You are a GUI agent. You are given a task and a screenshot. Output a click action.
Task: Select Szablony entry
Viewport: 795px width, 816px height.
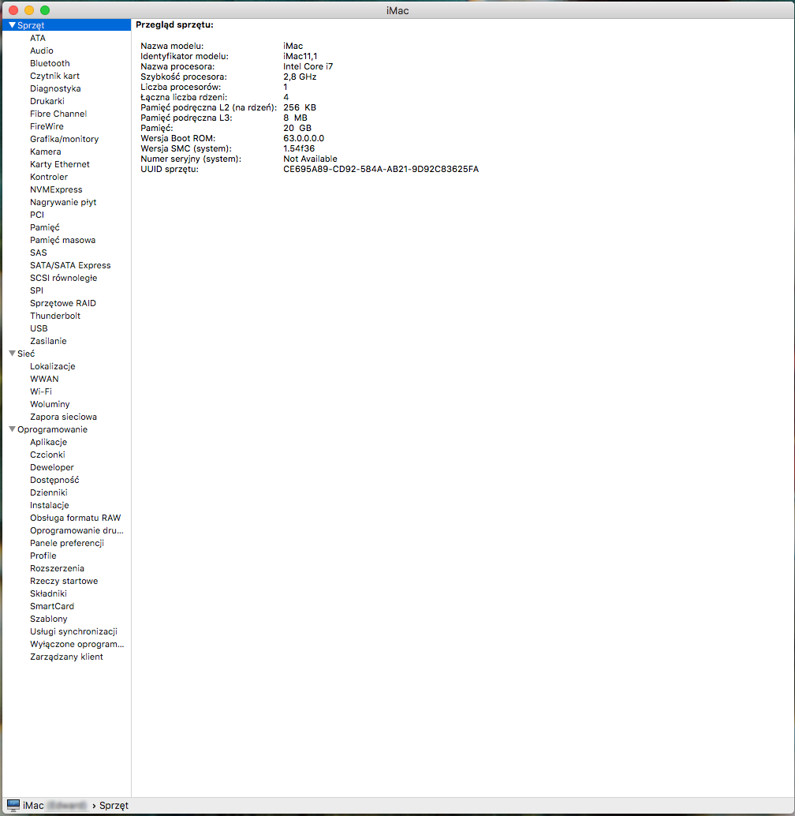click(49, 619)
